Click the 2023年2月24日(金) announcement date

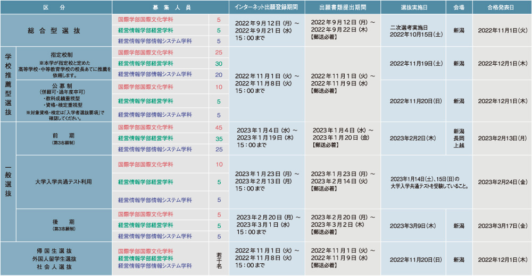click(x=502, y=182)
